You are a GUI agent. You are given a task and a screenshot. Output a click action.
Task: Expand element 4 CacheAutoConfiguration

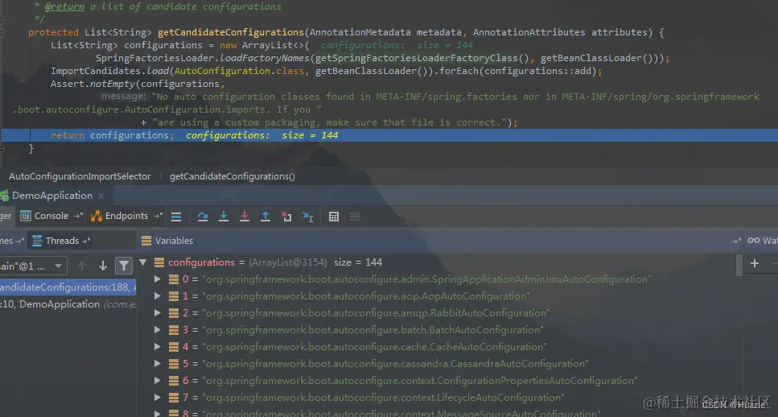[x=157, y=347]
